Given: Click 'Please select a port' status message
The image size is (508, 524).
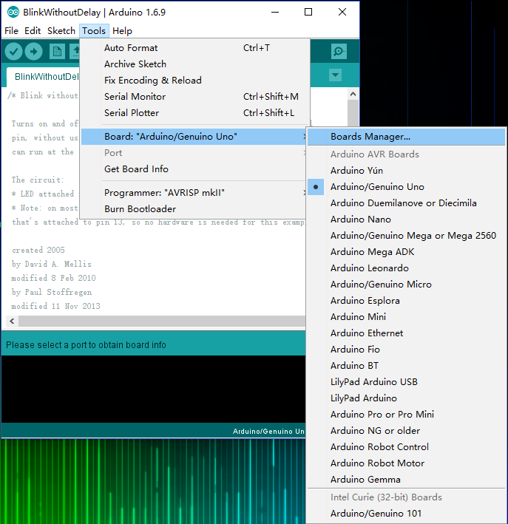Looking at the screenshot, I should (86, 345).
